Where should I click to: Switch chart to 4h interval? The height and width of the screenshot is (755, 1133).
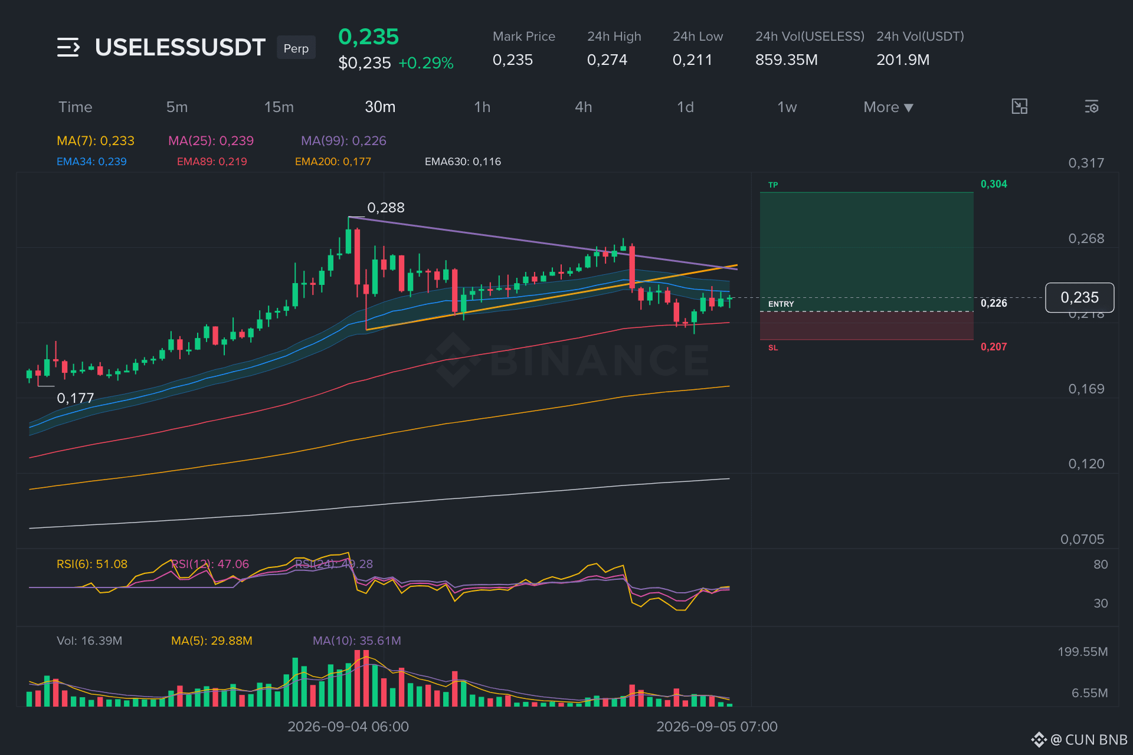pos(584,107)
